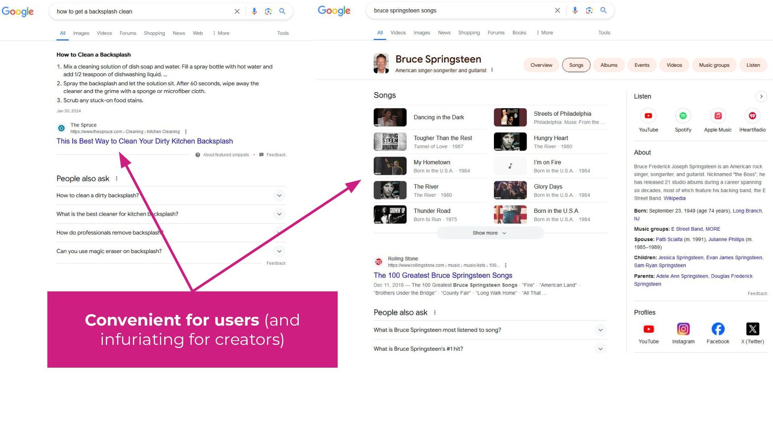773x434 pixels.
Task: Open Google Lens in the backsplash search bar
Action: 269,11
